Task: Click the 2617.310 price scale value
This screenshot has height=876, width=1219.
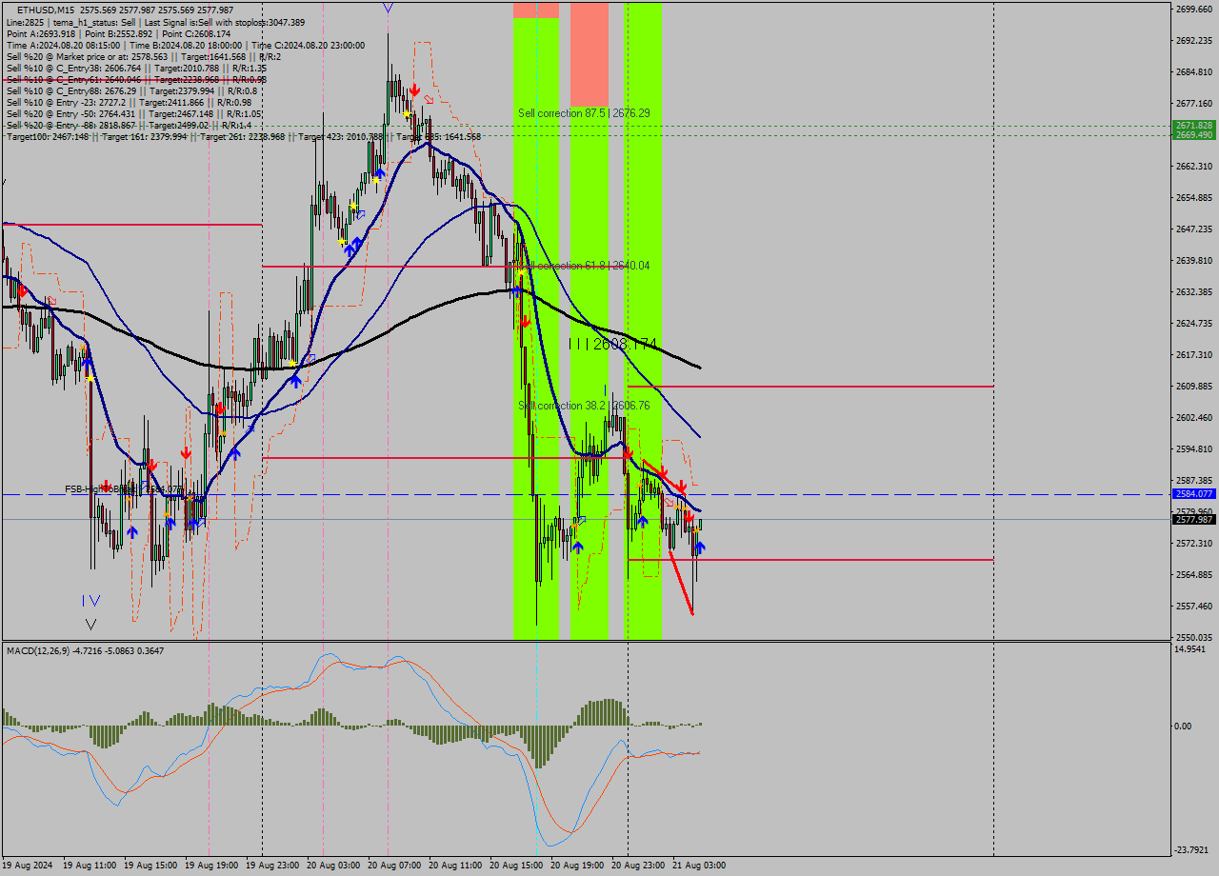Action: 1193,355
